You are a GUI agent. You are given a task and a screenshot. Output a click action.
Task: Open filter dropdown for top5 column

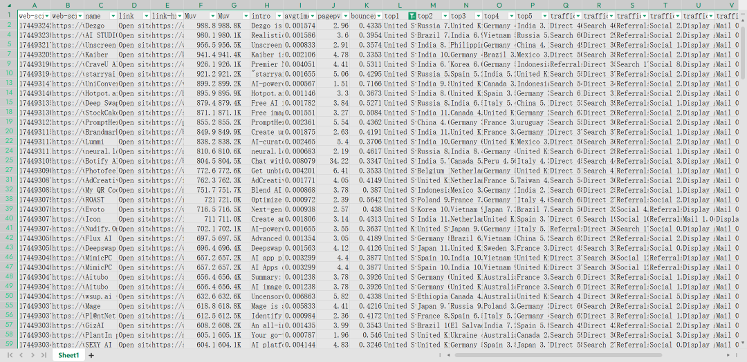click(544, 16)
